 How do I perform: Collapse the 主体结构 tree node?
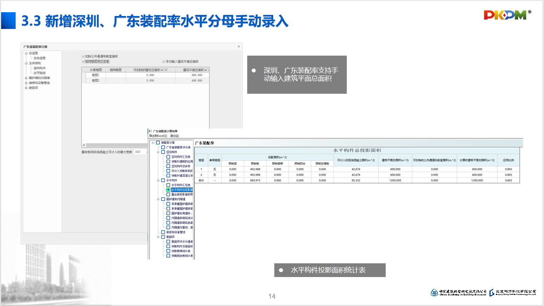coord(26,63)
